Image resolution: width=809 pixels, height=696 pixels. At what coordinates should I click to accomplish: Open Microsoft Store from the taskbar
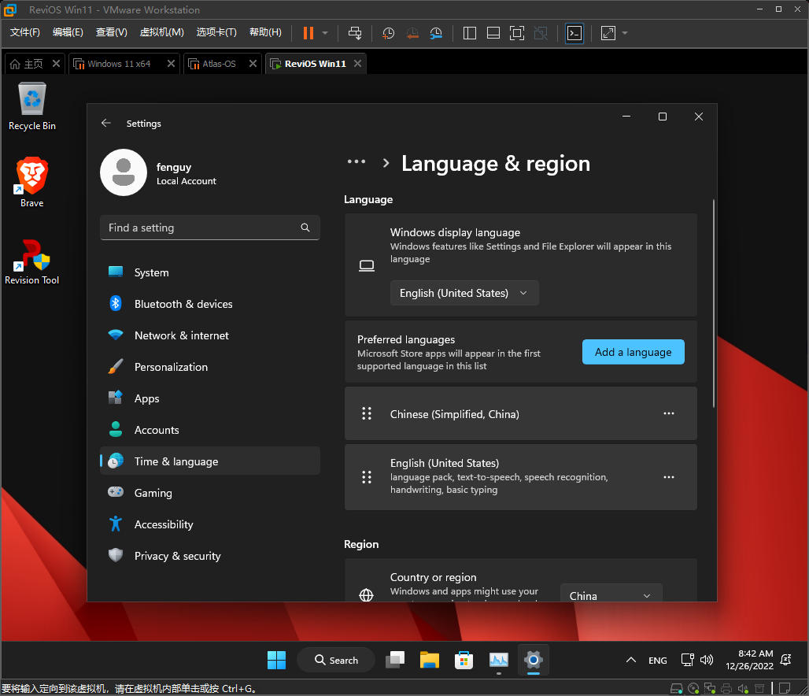464,660
